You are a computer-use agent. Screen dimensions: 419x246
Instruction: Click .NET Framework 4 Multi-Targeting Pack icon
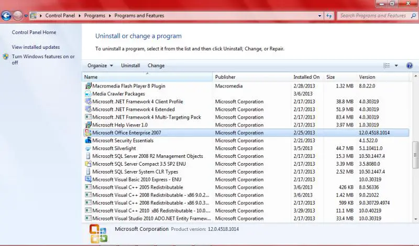pyautogui.click(x=88, y=117)
